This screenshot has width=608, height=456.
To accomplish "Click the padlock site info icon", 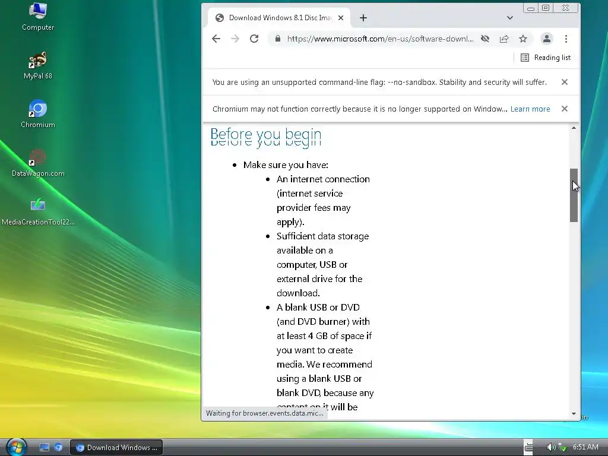I will click(x=278, y=39).
